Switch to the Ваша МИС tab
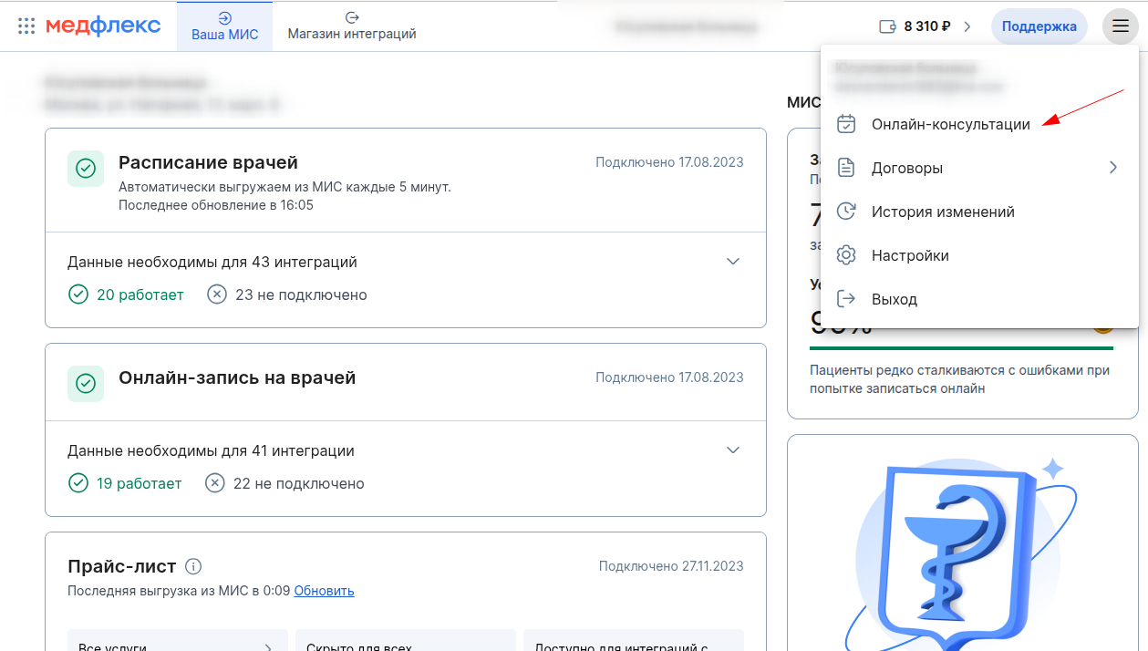 pos(224,26)
